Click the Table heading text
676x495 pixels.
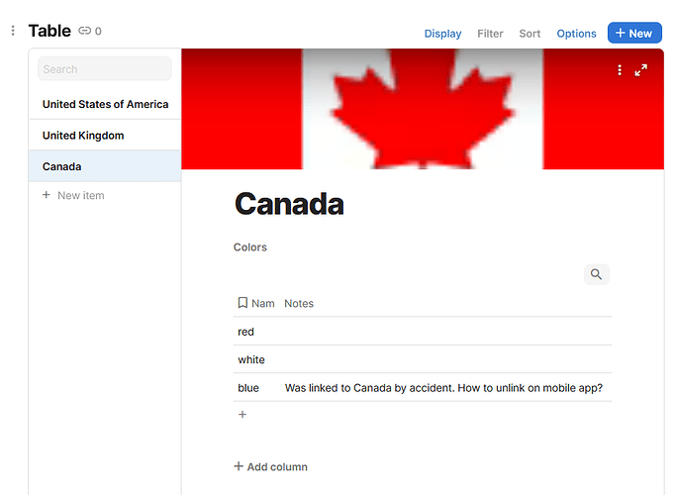(49, 31)
